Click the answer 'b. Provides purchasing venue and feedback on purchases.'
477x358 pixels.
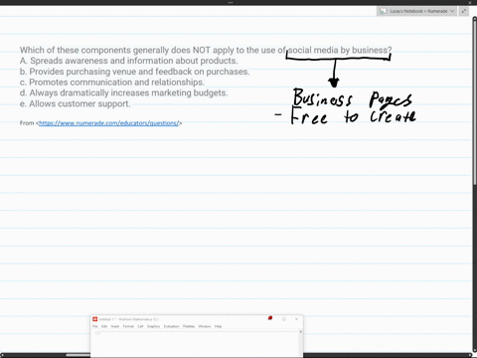(x=134, y=72)
